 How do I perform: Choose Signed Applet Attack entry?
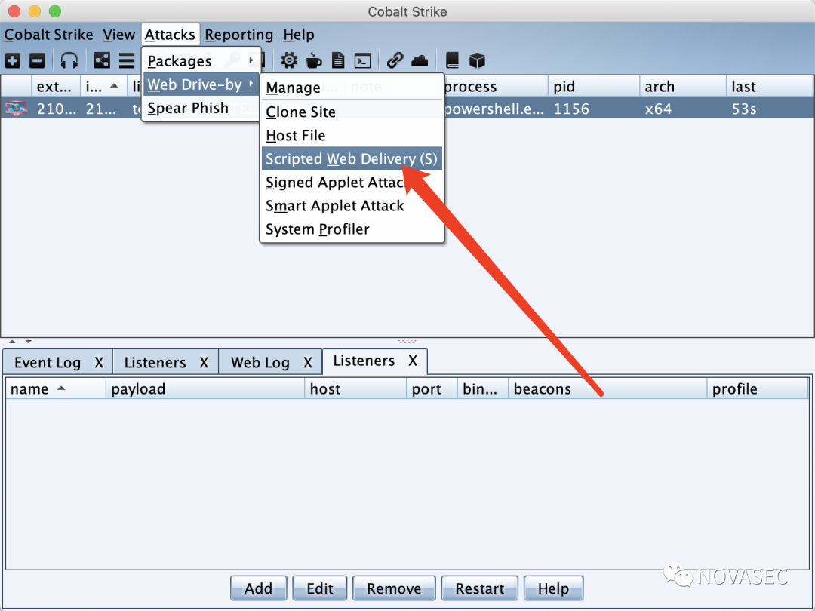352,182
